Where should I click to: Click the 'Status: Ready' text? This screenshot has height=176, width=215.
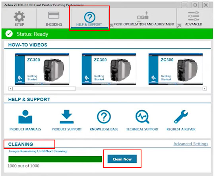(33, 34)
